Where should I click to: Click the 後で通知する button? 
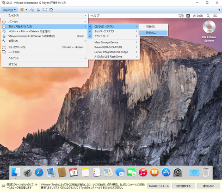click(184, 186)
